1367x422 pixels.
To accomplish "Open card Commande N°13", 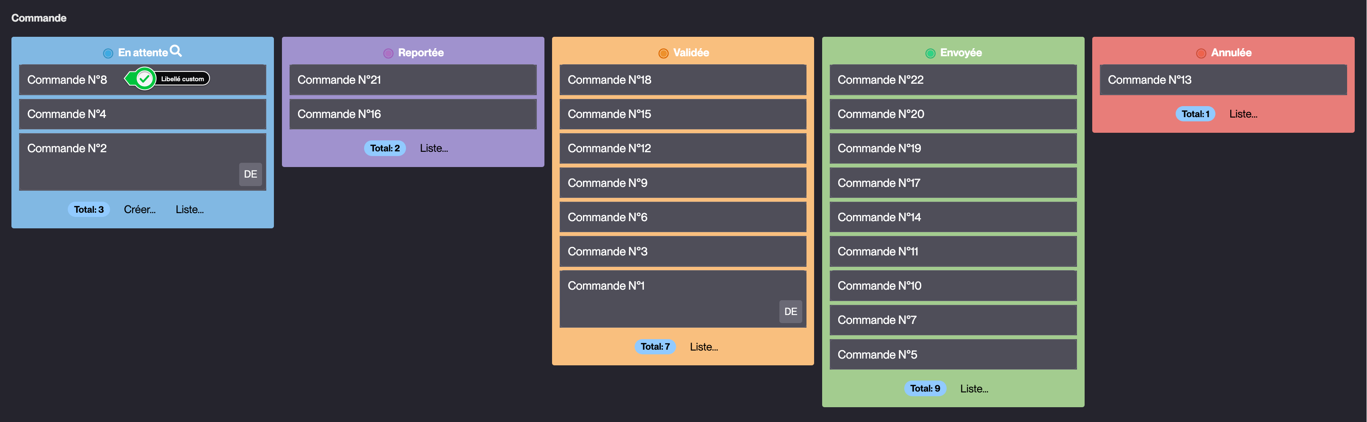I will [x=1223, y=80].
